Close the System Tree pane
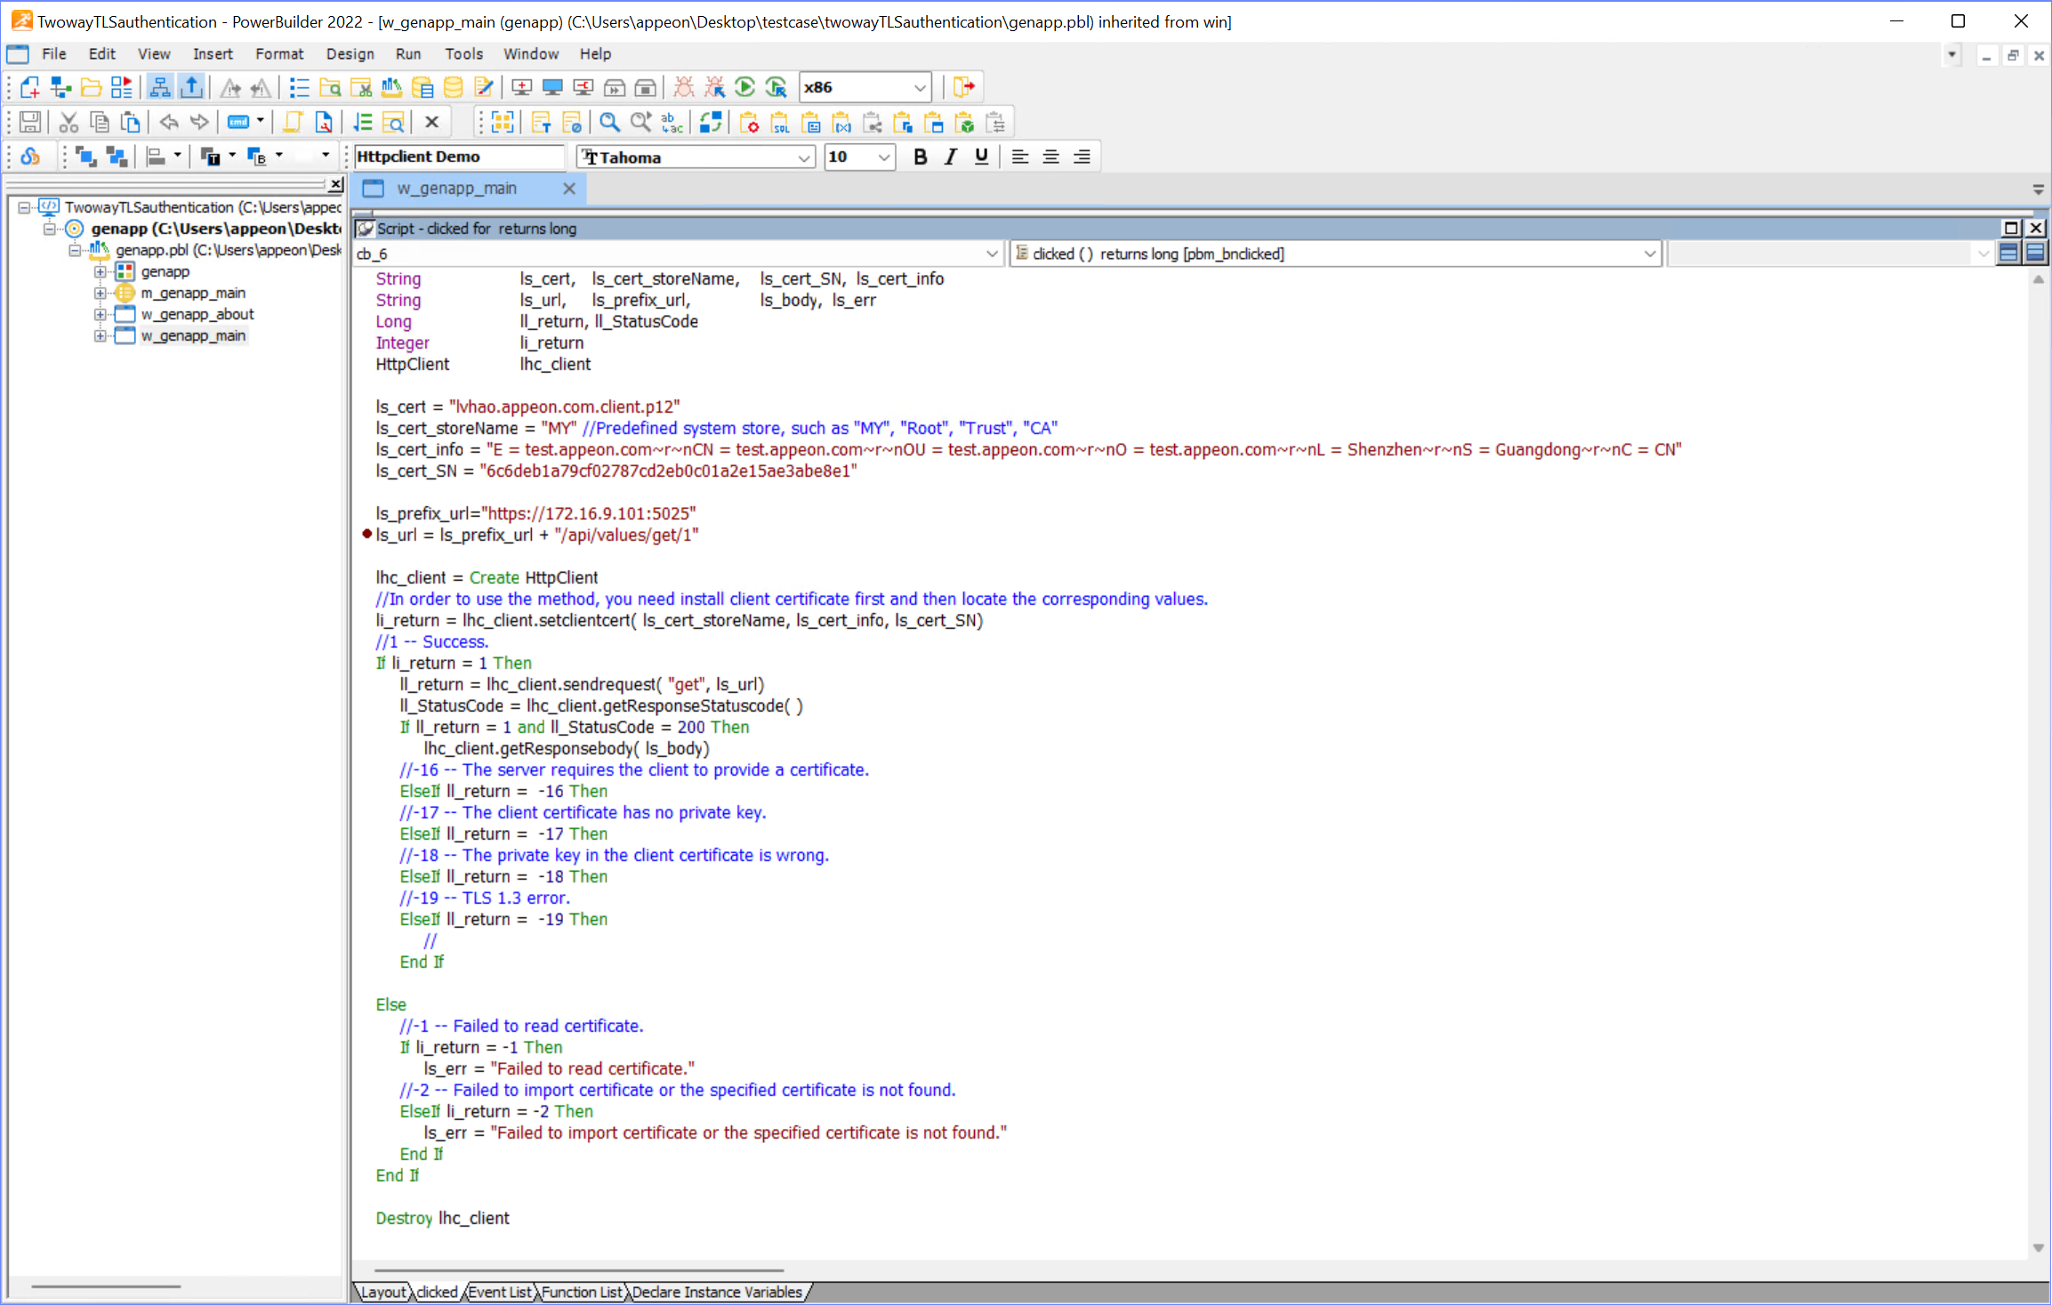 pos(335,184)
